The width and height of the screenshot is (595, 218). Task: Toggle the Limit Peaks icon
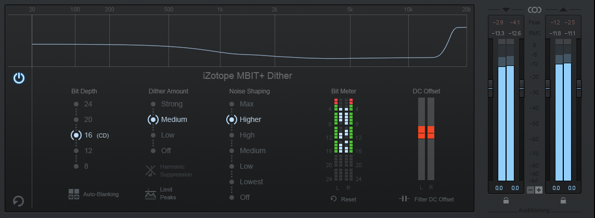150,194
